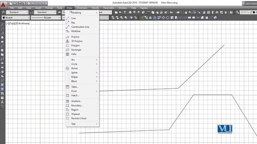Choose 3D Polyline from the Draw menu
Image resolution: width=257 pixels, height=144 pixels.
coord(82,41)
